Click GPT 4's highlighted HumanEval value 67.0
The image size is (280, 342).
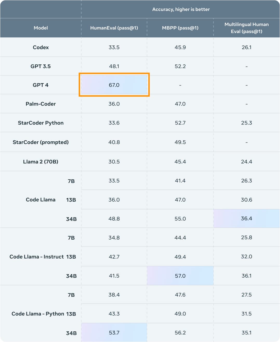click(x=114, y=85)
